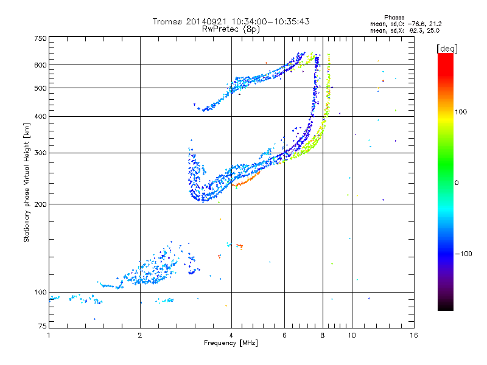
Task: Click the x-axis tick label '16'
Action: click(414, 335)
